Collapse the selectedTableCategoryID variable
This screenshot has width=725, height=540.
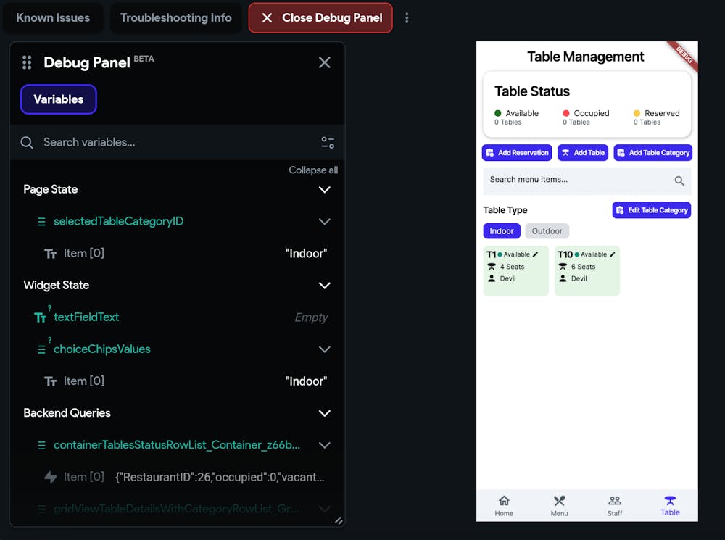pyautogui.click(x=325, y=222)
